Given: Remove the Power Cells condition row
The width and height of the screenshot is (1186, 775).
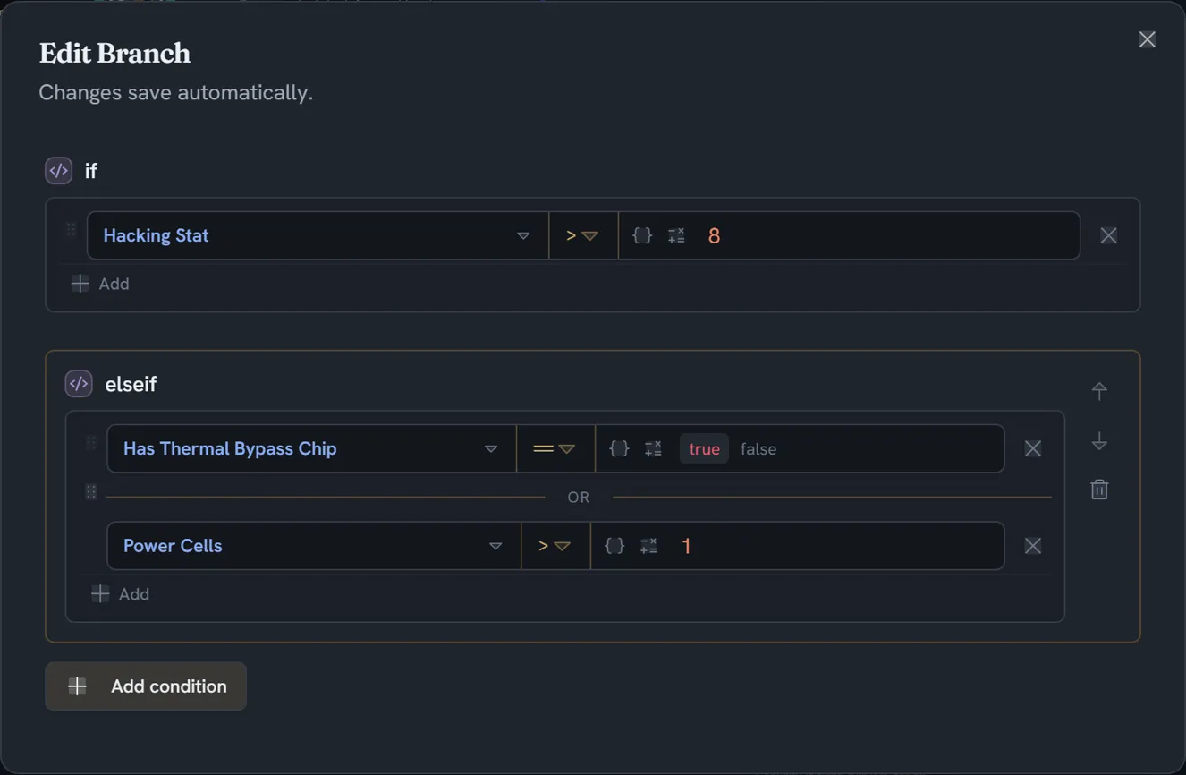Looking at the screenshot, I should pos(1032,546).
